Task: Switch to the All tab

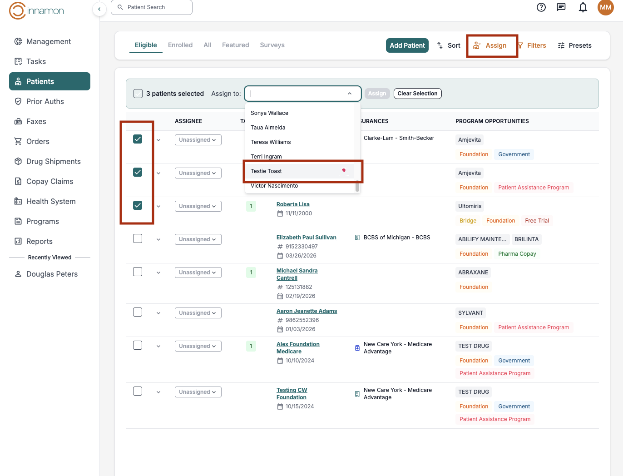Action: click(208, 45)
